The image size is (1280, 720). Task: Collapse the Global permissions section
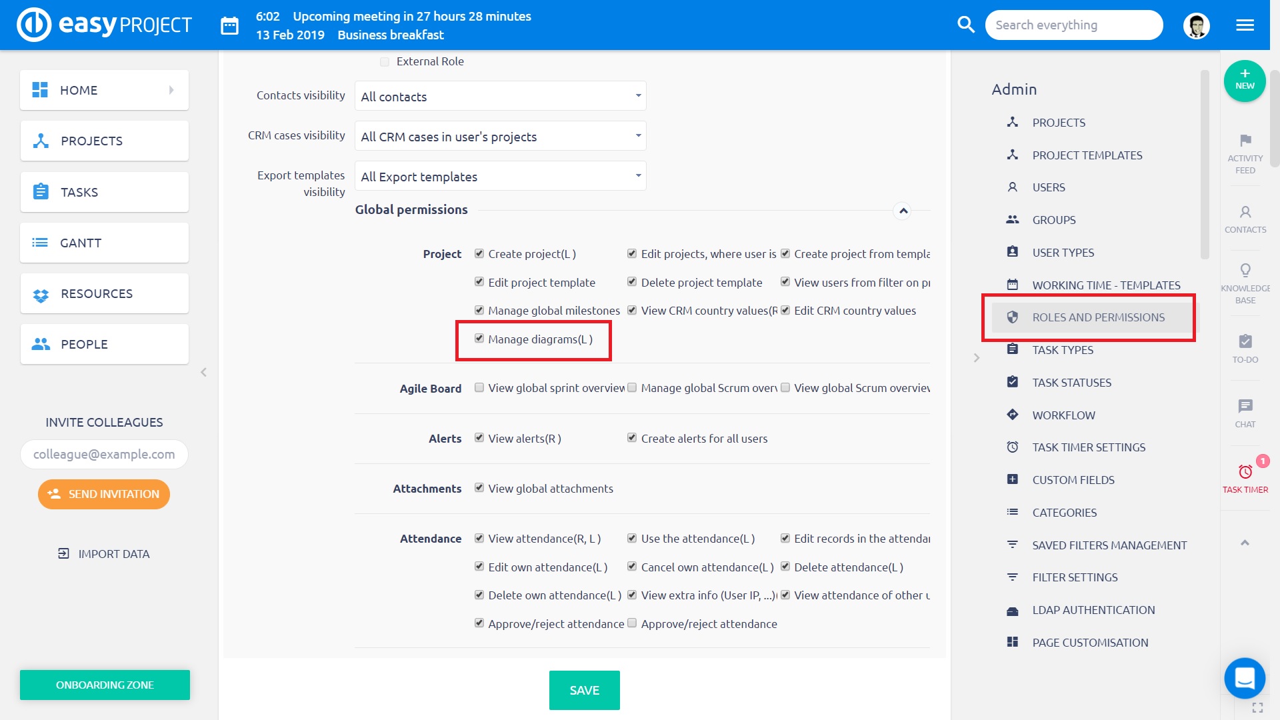tap(903, 211)
